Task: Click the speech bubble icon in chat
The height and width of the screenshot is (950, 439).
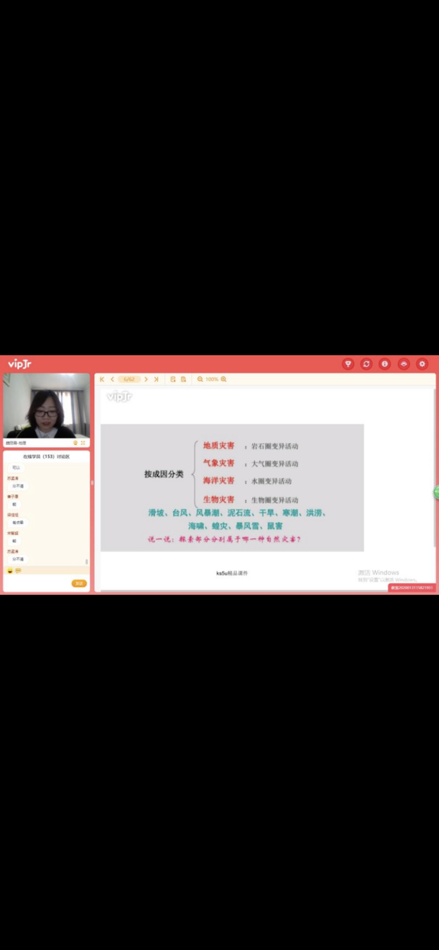Action: [x=18, y=570]
